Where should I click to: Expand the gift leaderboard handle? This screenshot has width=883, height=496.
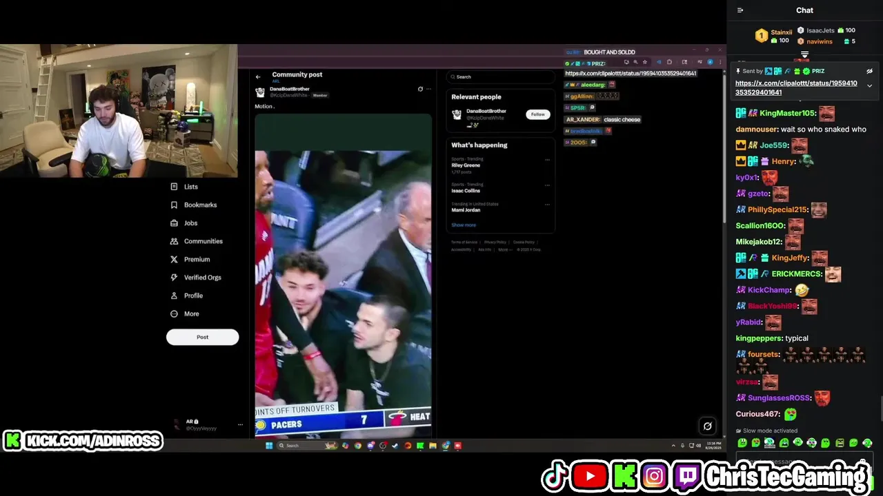804,54
